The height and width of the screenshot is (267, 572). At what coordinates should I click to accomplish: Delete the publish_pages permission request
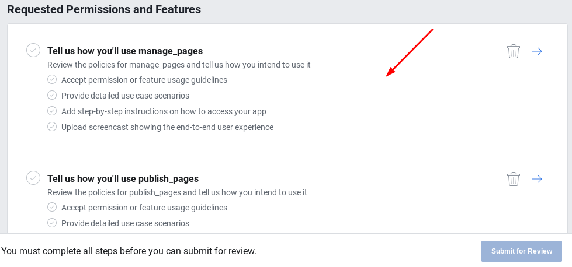(x=513, y=179)
